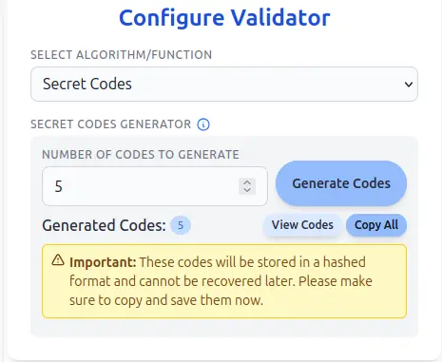Click the Generate Codes button
This screenshot has width=442, height=362.
pyautogui.click(x=341, y=183)
